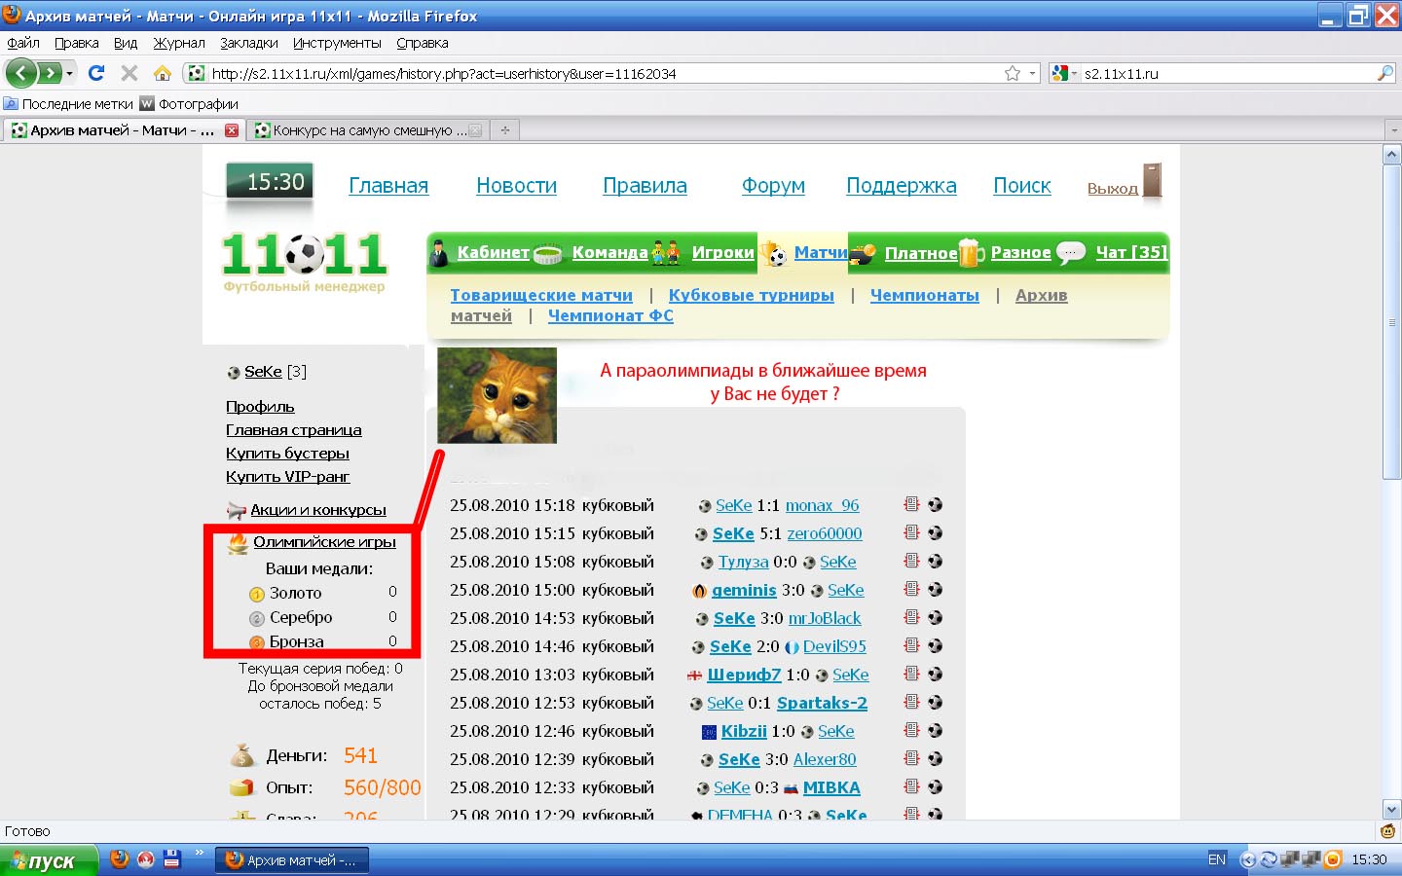Viewport: 1402px width, 876px height.
Task: Switch to the Конкурс на самую смешную tab
Action: pyautogui.click(x=362, y=130)
